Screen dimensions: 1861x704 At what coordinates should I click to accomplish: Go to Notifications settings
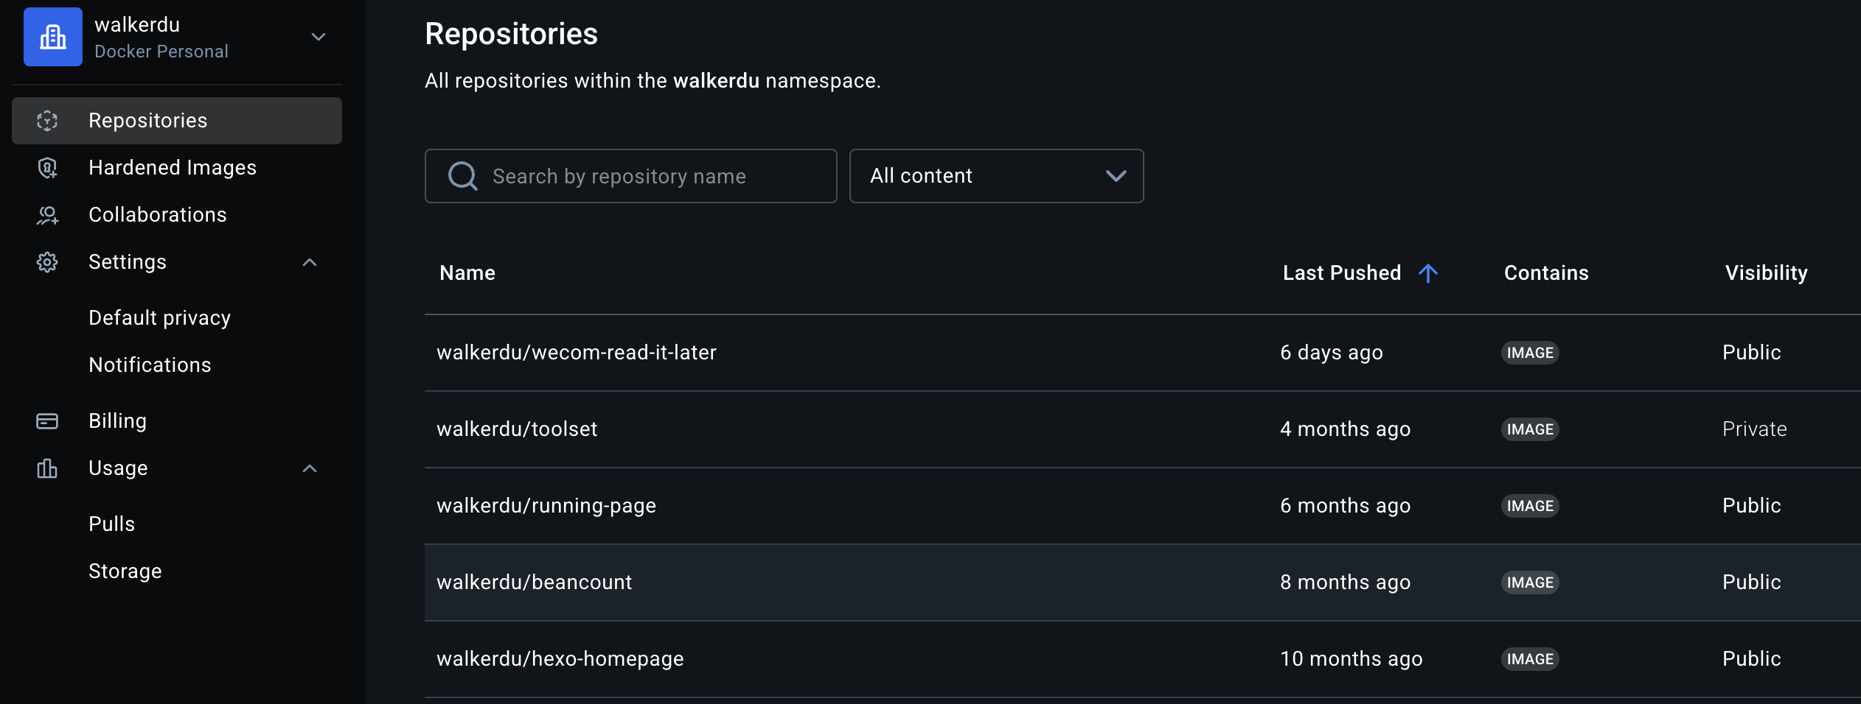(150, 365)
